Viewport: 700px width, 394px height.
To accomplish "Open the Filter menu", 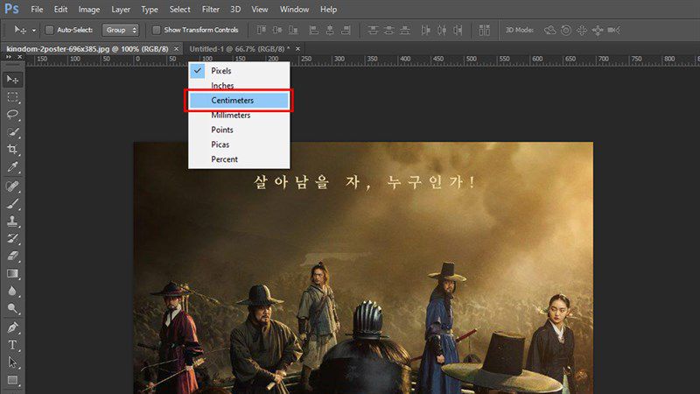I will pos(210,9).
